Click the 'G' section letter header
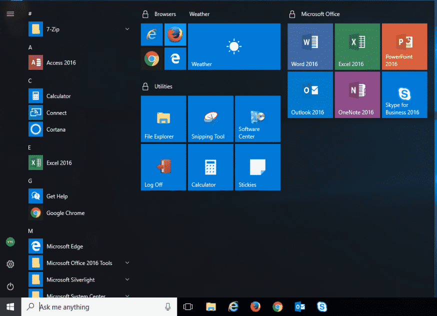The height and width of the screenshot is (316, 437). (30, 181)
